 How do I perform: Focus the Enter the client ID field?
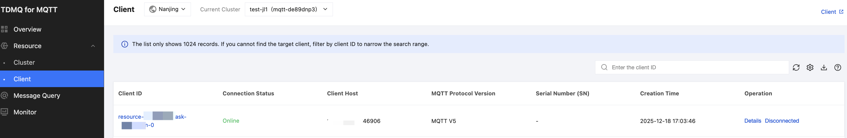[697, 67]
